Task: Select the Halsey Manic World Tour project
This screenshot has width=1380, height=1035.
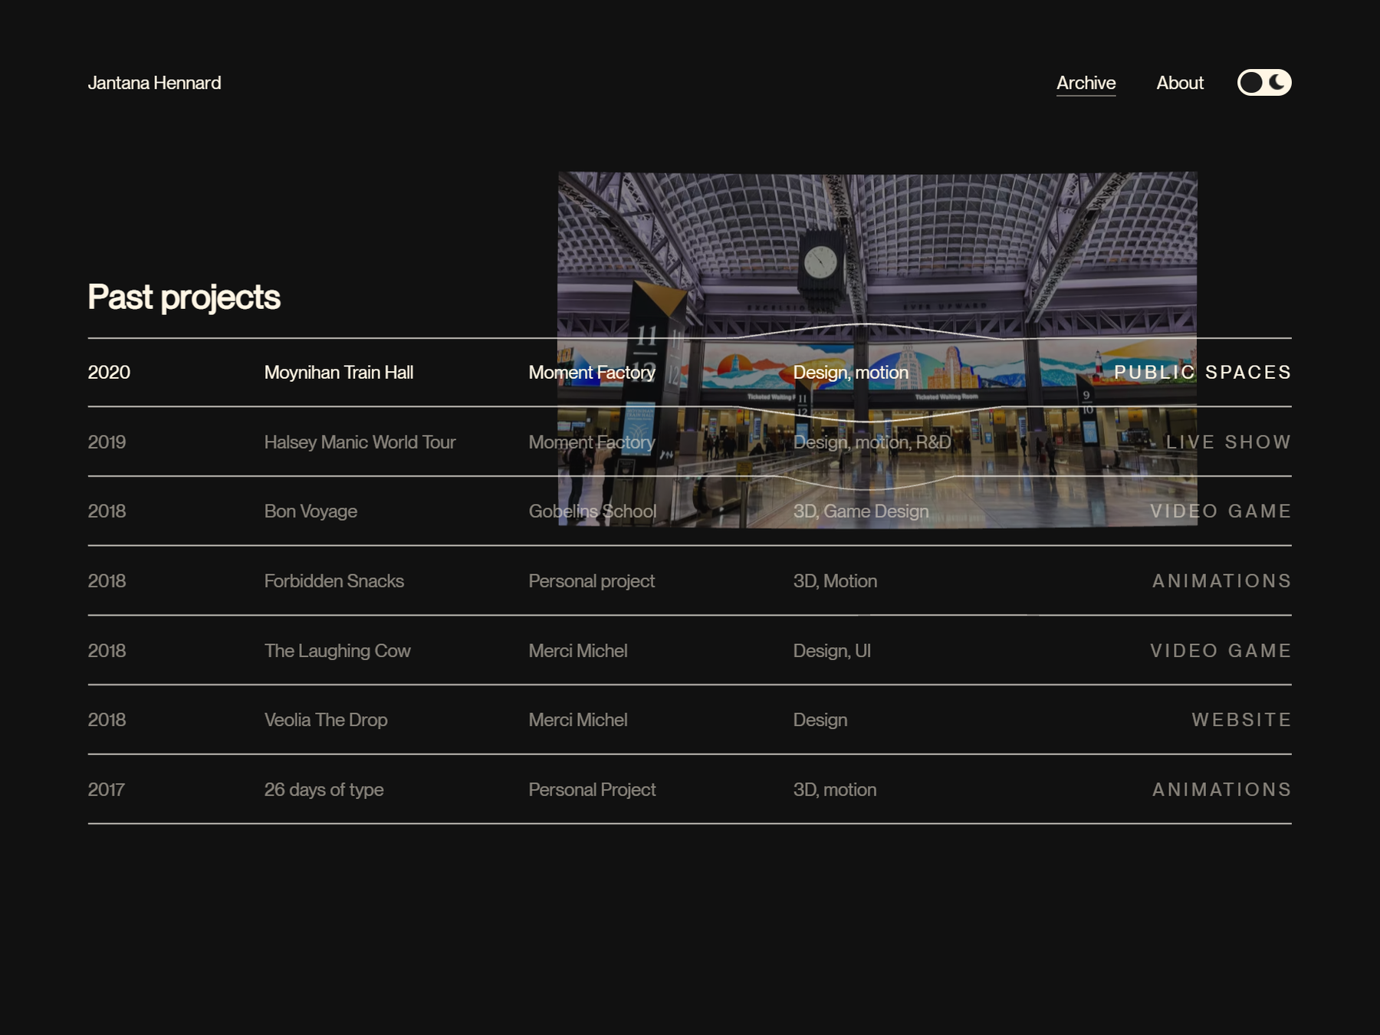Action: pos(360,442)
